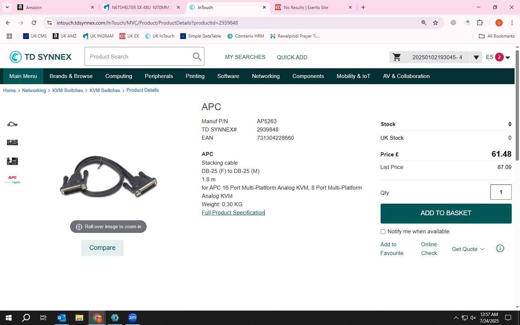The image size is (520, 325).
Task: Open the browser zoom magnifier icon
Action: (424, 23)
